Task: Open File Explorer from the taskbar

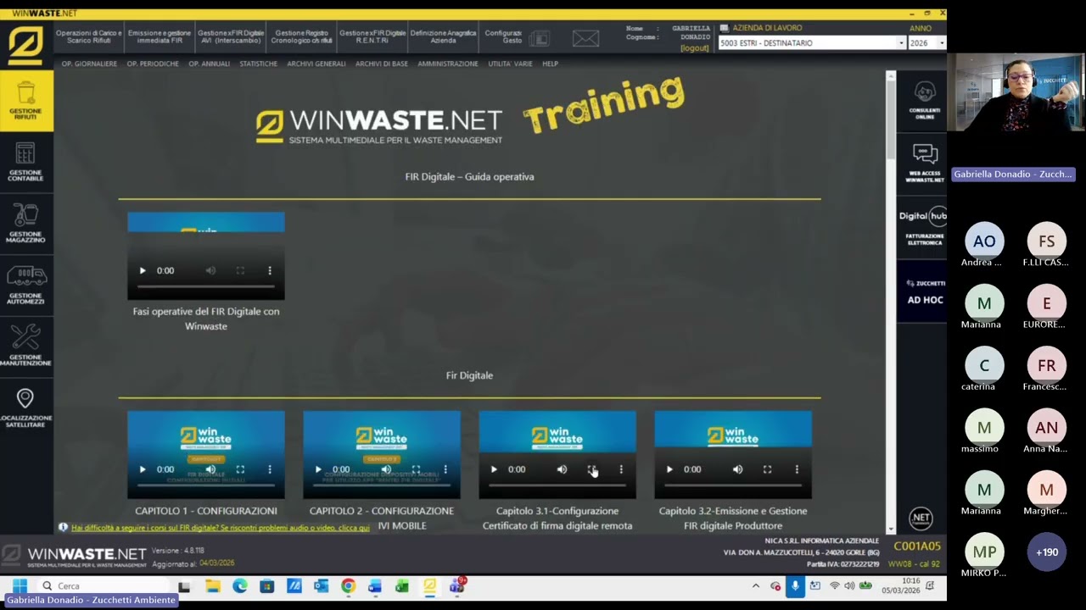Action: coord(213,585)
